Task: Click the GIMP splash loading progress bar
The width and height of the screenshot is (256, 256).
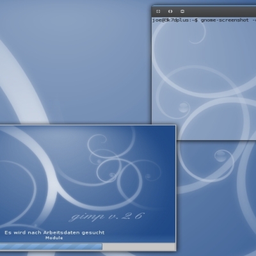Action: [x=88, y=246]
